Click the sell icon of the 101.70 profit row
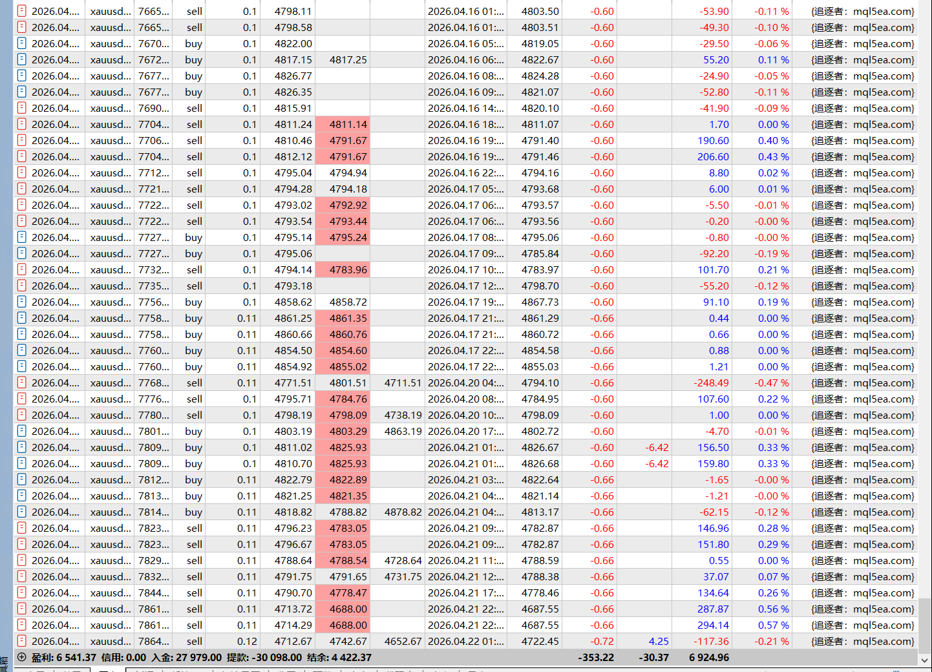The height and width of the screenshot is (672, 932). [21, 269]
